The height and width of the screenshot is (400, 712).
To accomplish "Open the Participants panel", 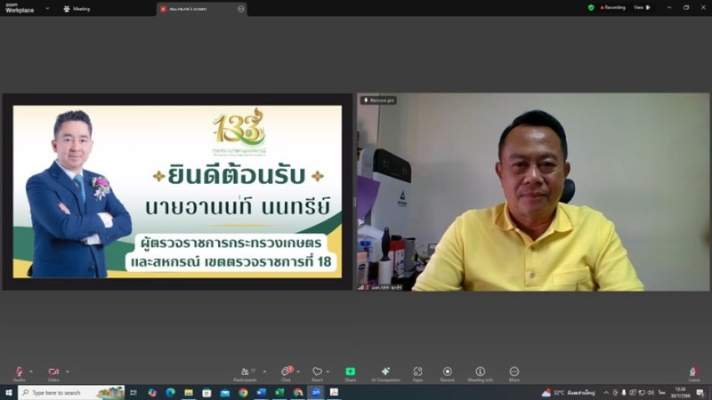I will pos(245,372).
